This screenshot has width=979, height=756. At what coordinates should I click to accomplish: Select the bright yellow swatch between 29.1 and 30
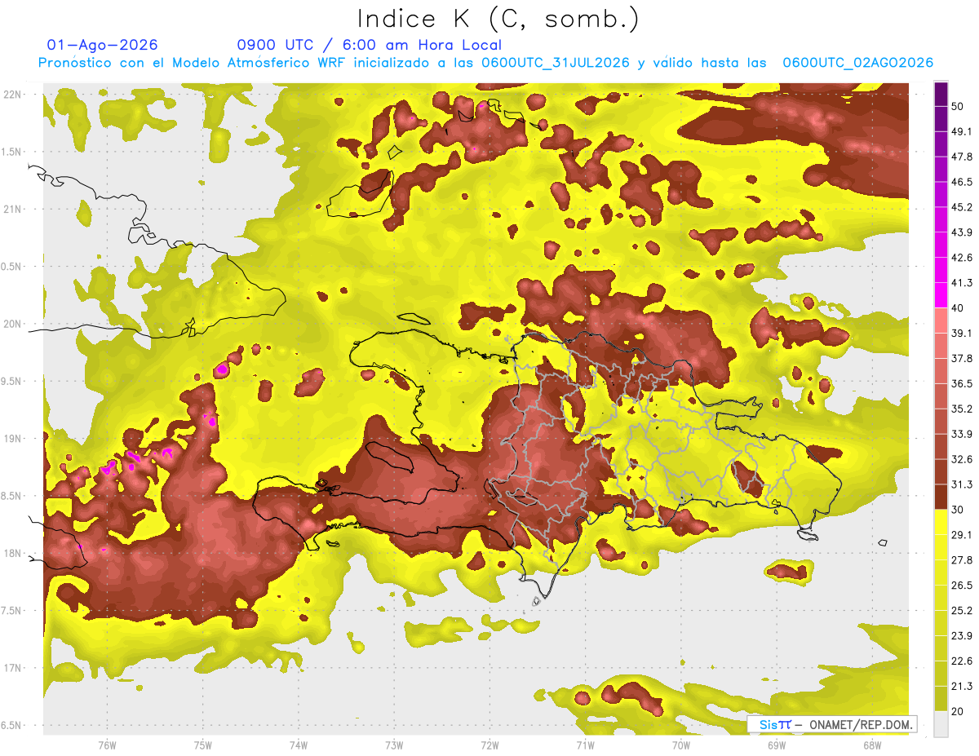pos(941,523)
